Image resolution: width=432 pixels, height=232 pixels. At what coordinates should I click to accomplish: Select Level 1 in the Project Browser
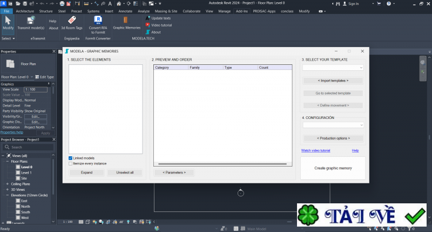(26, 173)
